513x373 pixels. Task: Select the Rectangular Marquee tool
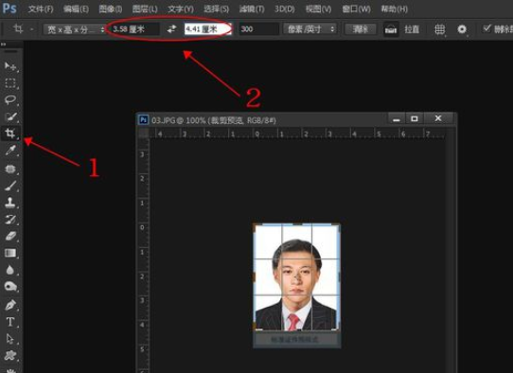click(x=10, y=83)
